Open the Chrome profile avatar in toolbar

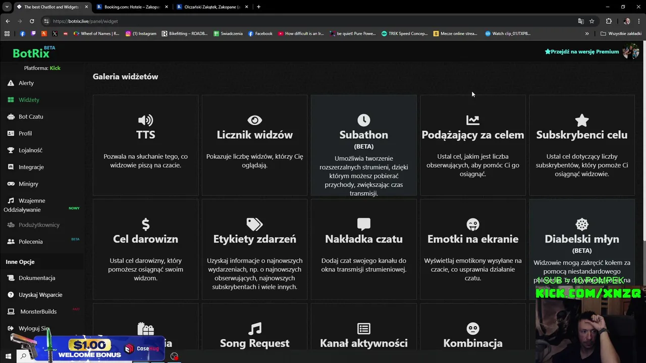coord(627,21)
